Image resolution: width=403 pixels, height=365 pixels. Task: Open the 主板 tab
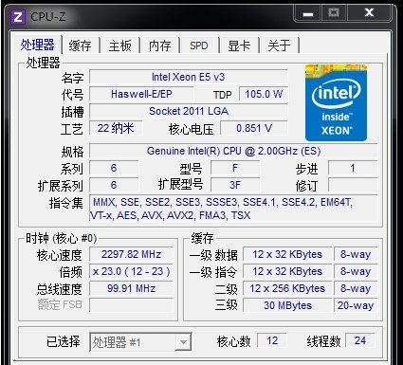[x=120, y=46]
